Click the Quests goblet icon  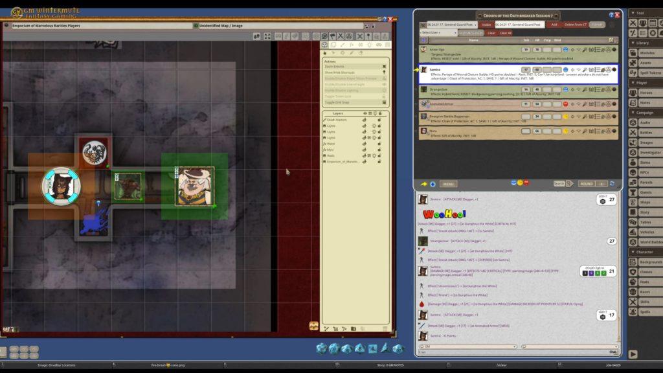(x=633, y=192)
